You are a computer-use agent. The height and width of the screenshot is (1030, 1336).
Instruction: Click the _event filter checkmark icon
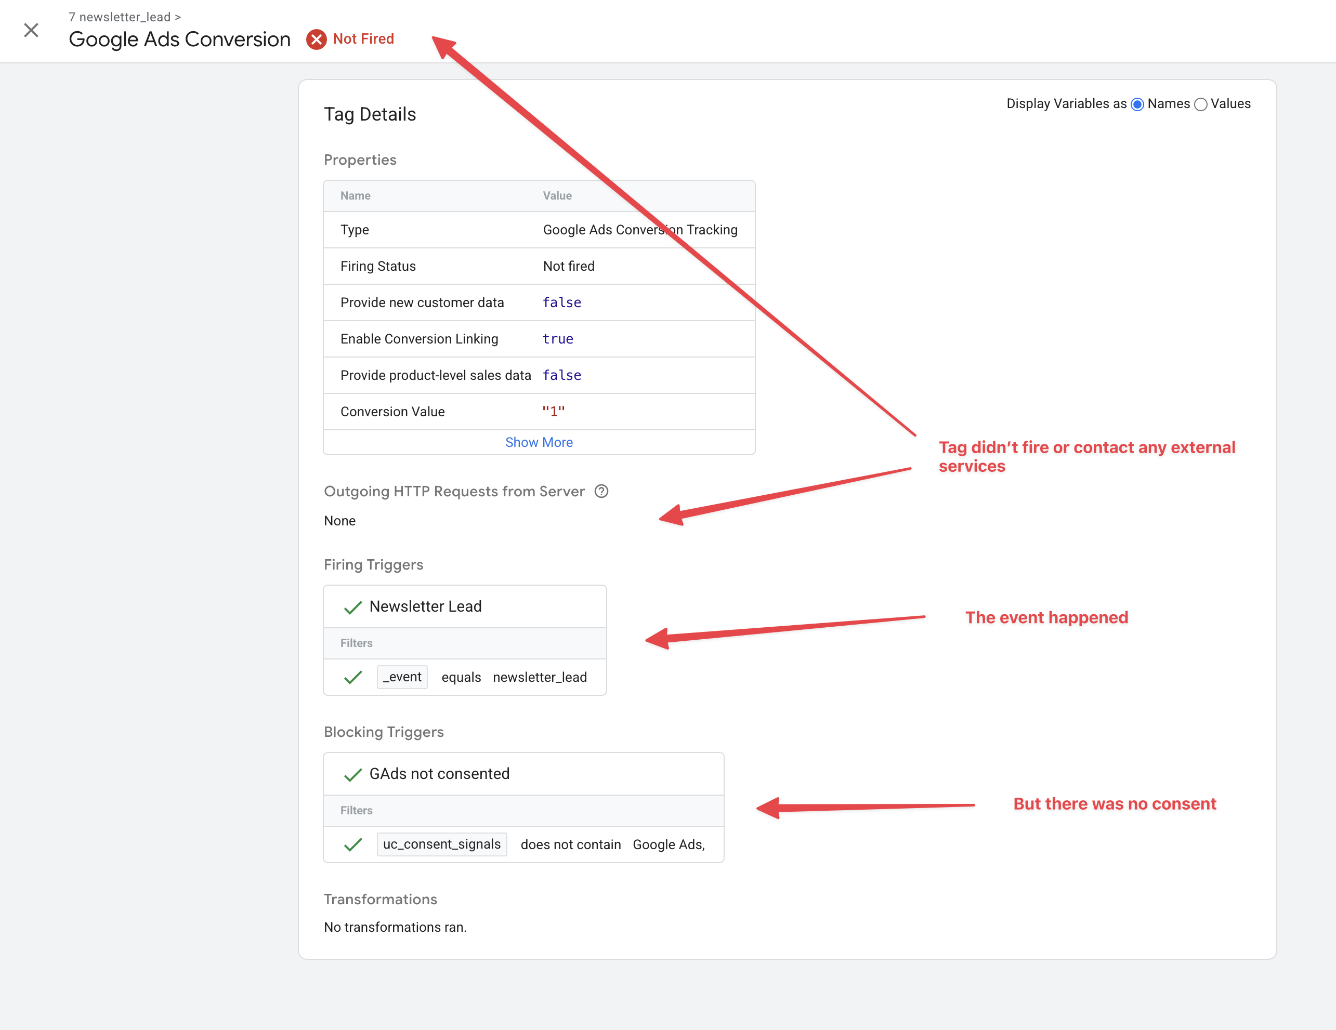pos(353,677)
